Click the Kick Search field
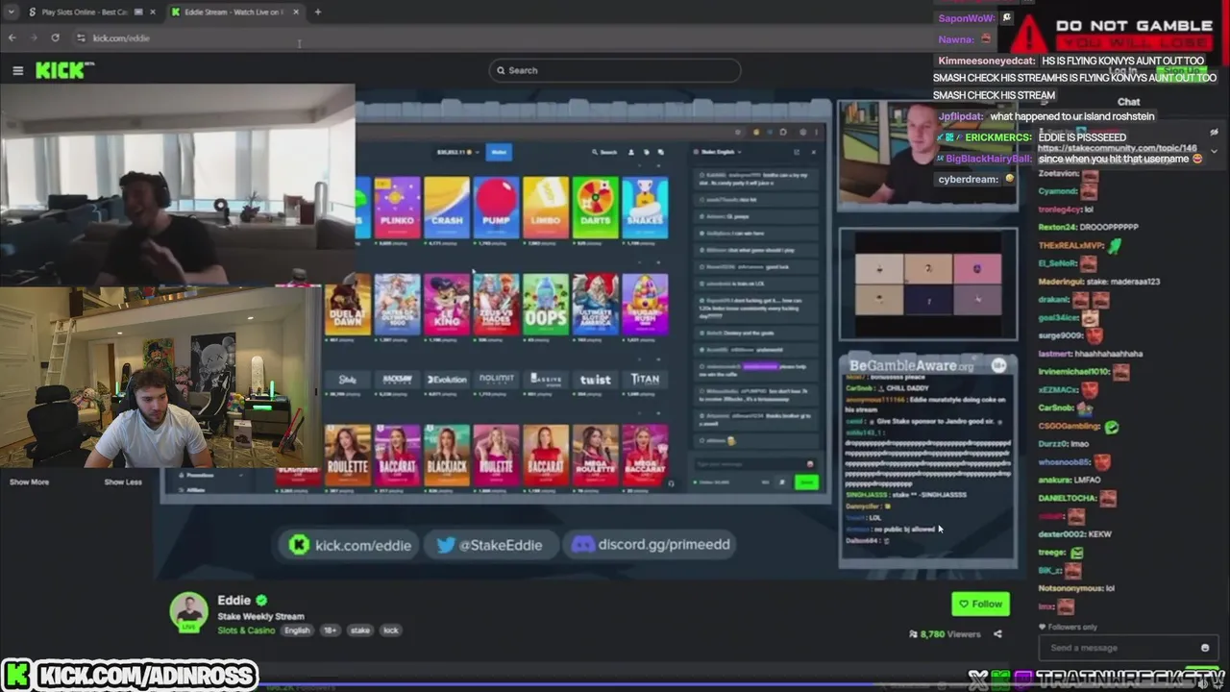This screenshot has height=692, width=1230. tap(615, 70)
